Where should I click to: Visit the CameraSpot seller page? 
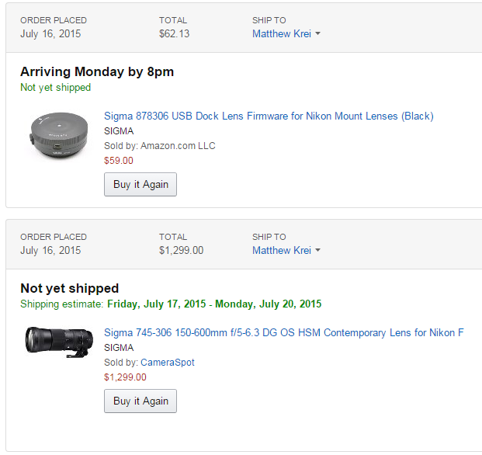click(168, 363)
